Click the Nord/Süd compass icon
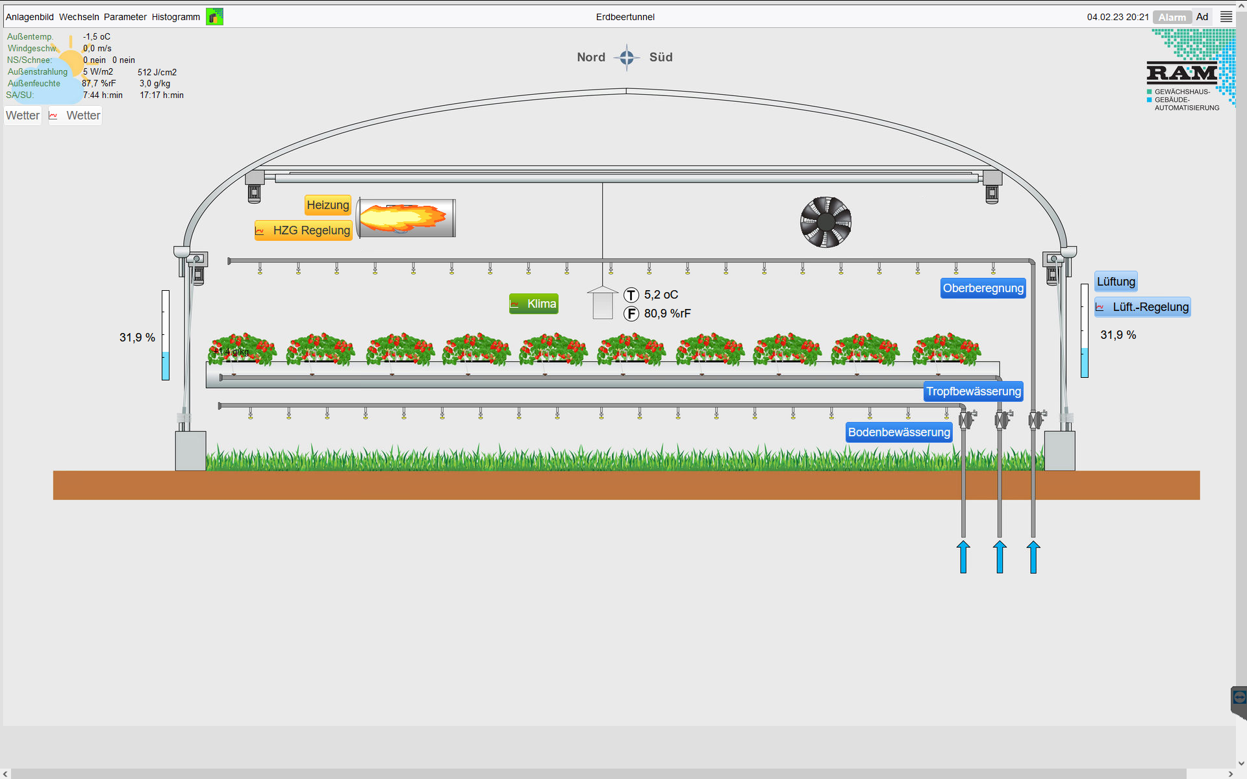This screenshot has width=1247, height=779. coord(626,57)
